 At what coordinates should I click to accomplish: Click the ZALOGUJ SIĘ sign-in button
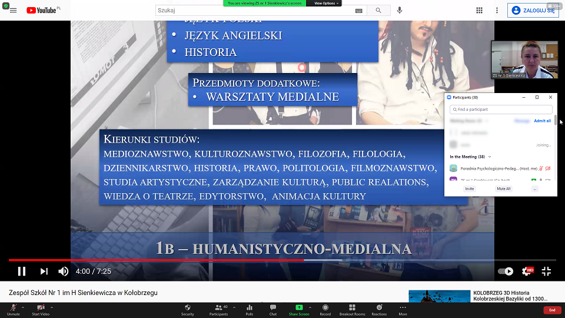click(533, 11)
